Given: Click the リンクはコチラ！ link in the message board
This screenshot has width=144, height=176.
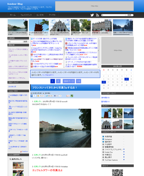Looking at the screenshot, I should [48, 75].
